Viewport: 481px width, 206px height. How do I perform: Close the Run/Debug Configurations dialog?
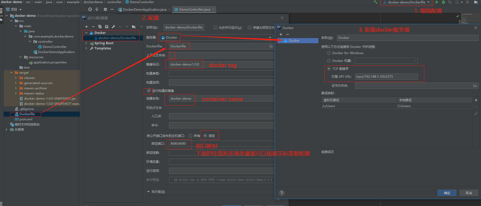pyautogui.click(x=282, y=18)
